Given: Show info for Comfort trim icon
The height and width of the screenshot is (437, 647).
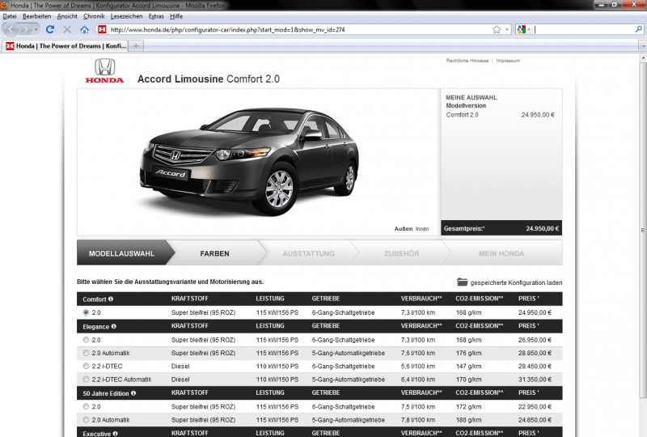Looking at the screenshot, I should click(111, 299).
